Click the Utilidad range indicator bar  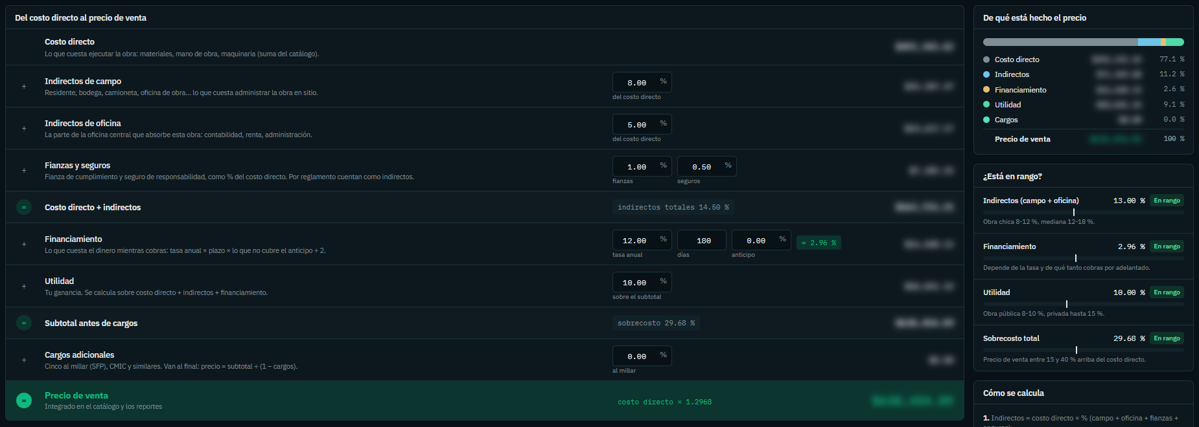point(1084,304)
